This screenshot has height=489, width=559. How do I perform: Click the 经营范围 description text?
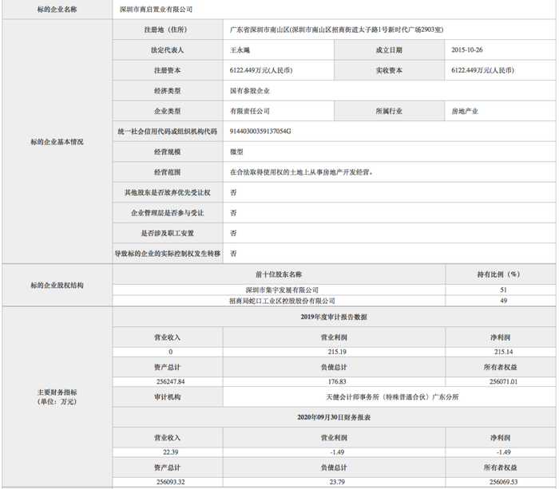[302, 172]
